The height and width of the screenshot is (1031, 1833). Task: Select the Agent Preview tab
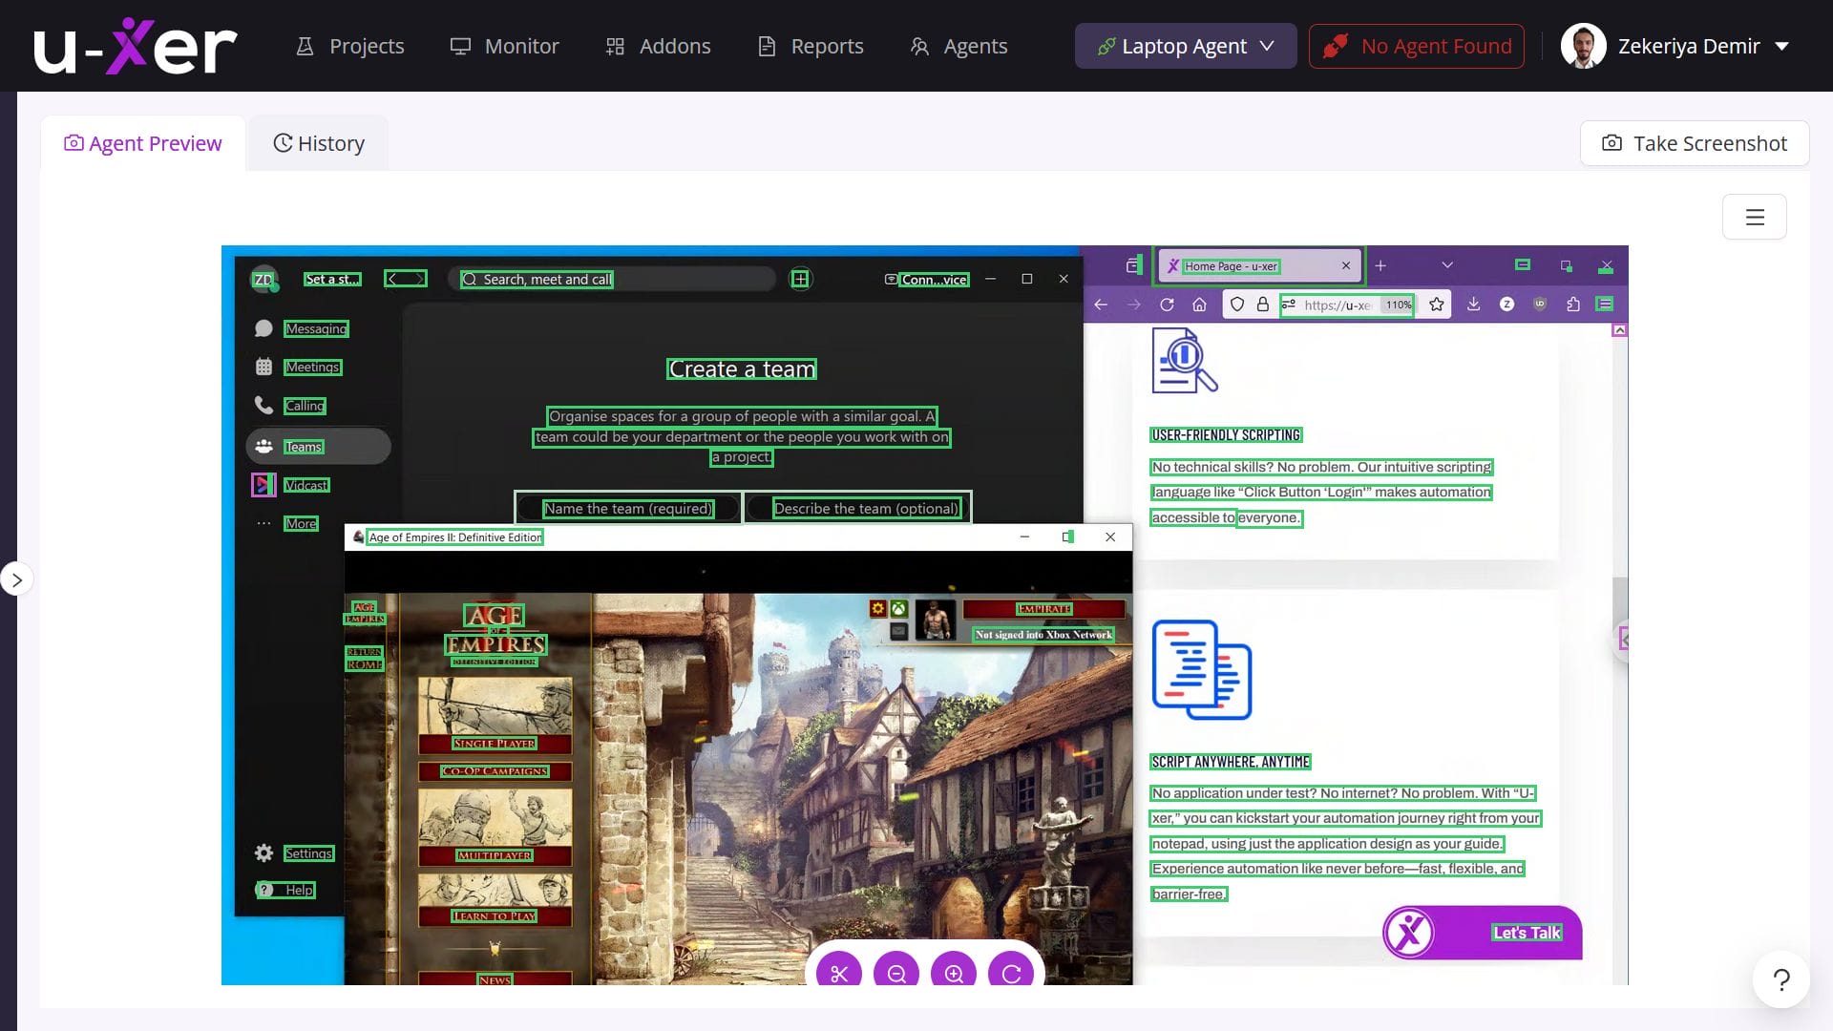pyautogui.click(x=143, y=143)
